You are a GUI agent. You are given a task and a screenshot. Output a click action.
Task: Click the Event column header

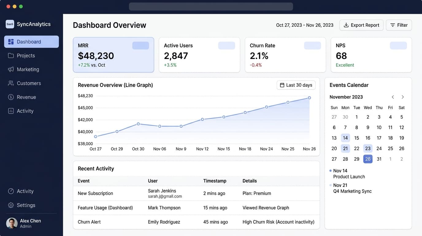point(84,181)
